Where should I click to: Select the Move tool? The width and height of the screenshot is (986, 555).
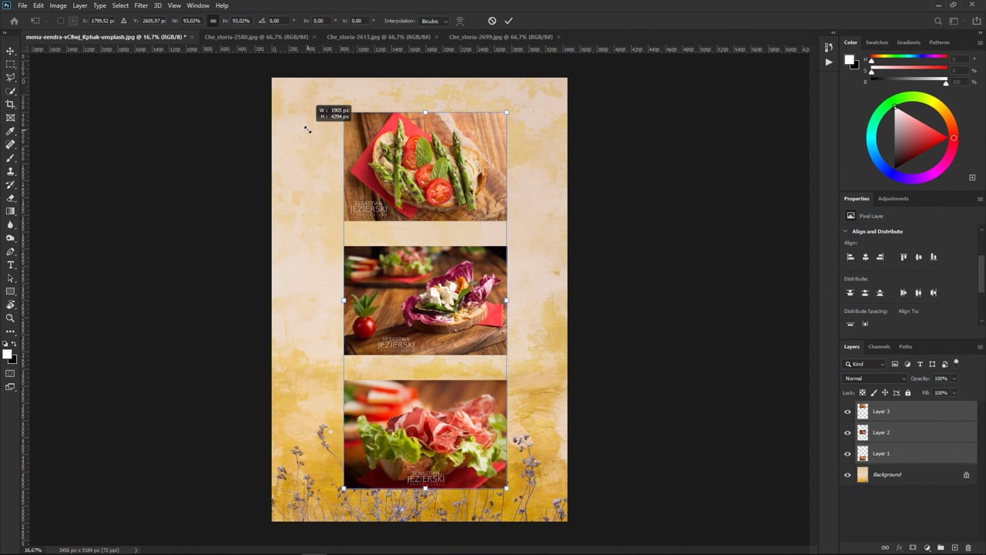point(10,51)
